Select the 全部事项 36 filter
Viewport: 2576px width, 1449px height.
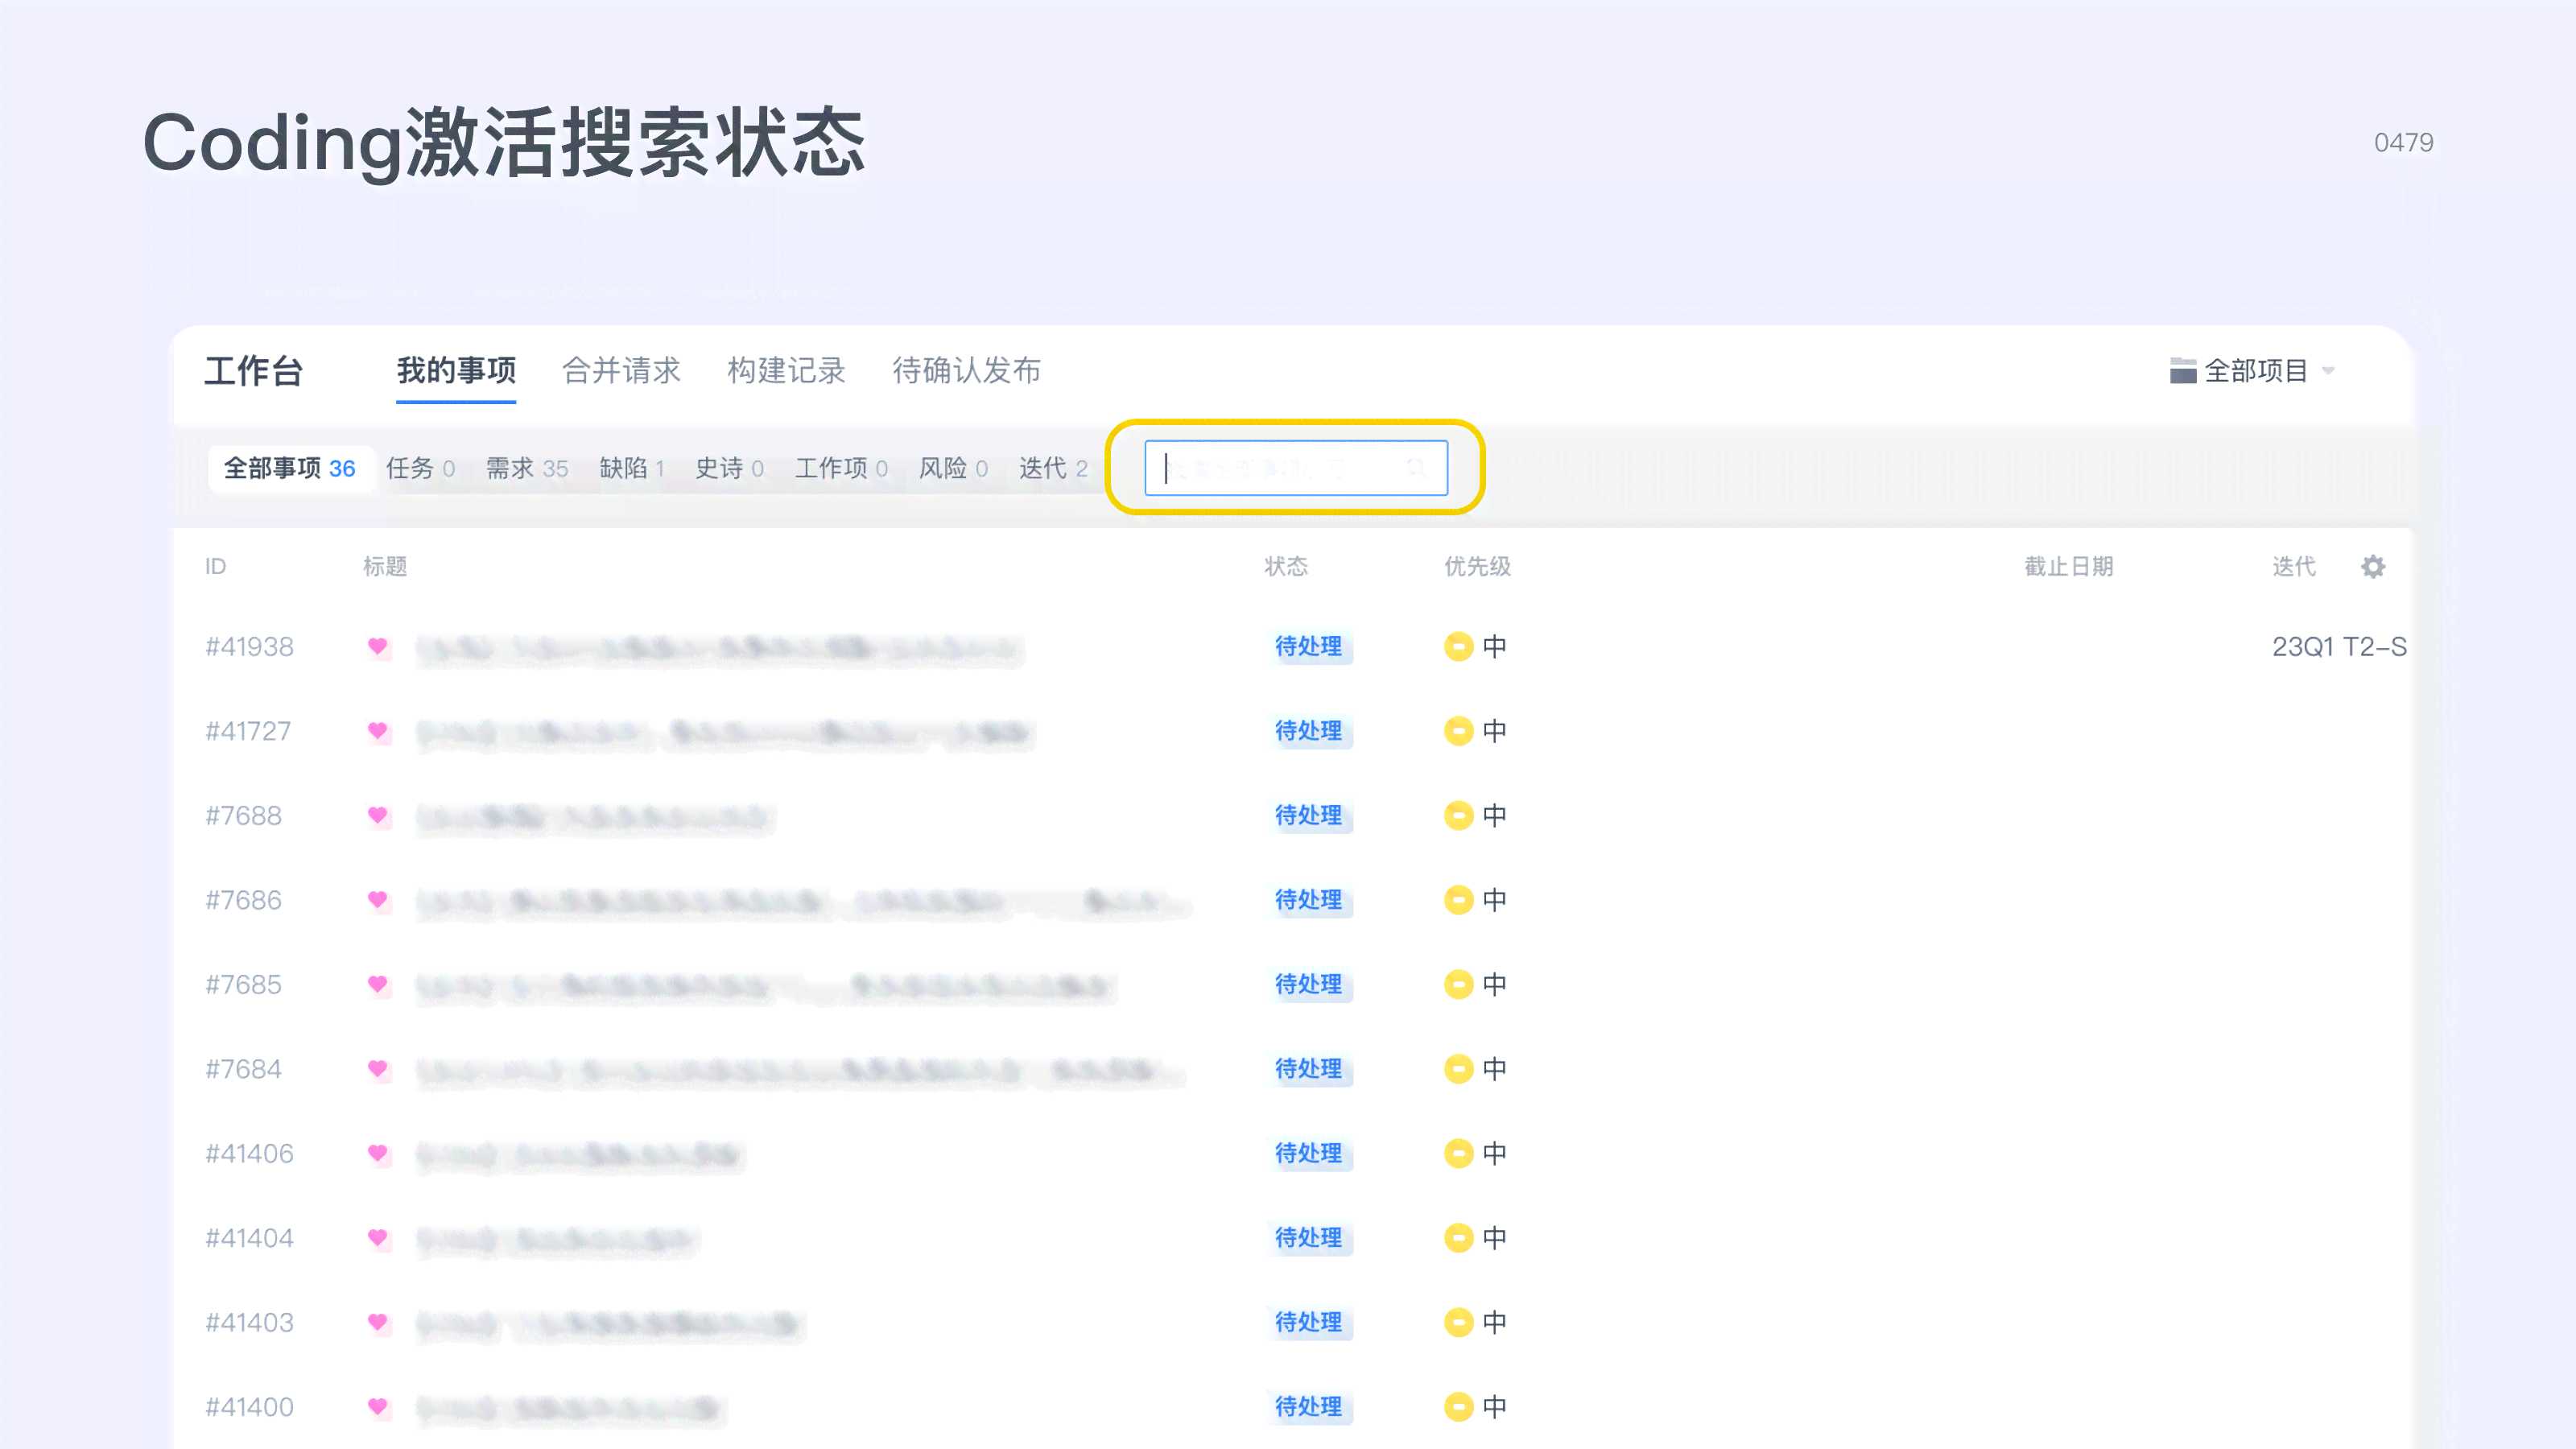click(290, 468)
